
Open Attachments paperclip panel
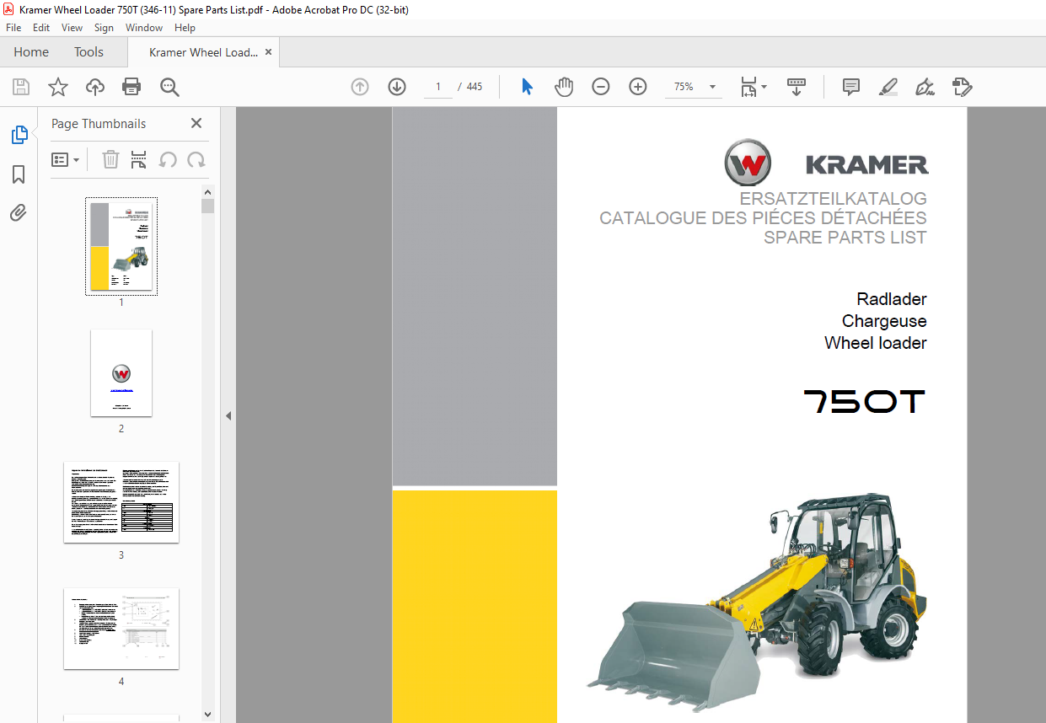pos(19,213)
